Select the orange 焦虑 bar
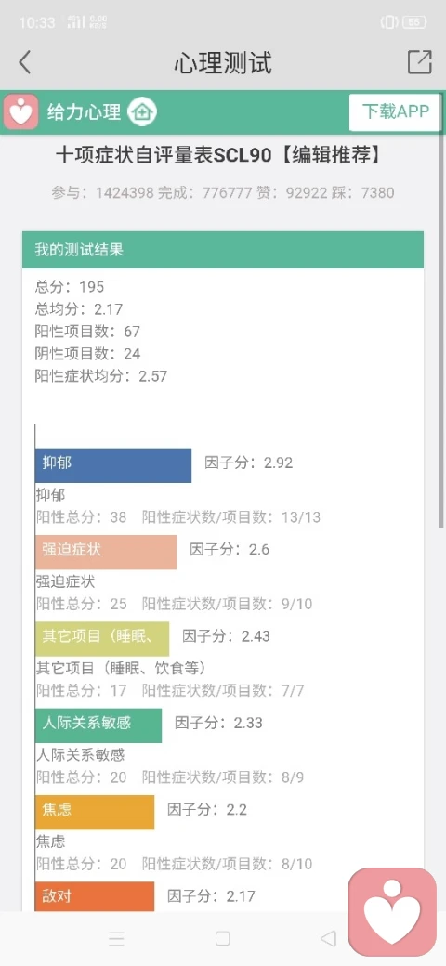Image resolution: width=446 pixels, height=966 pixels. coord(95,812)
